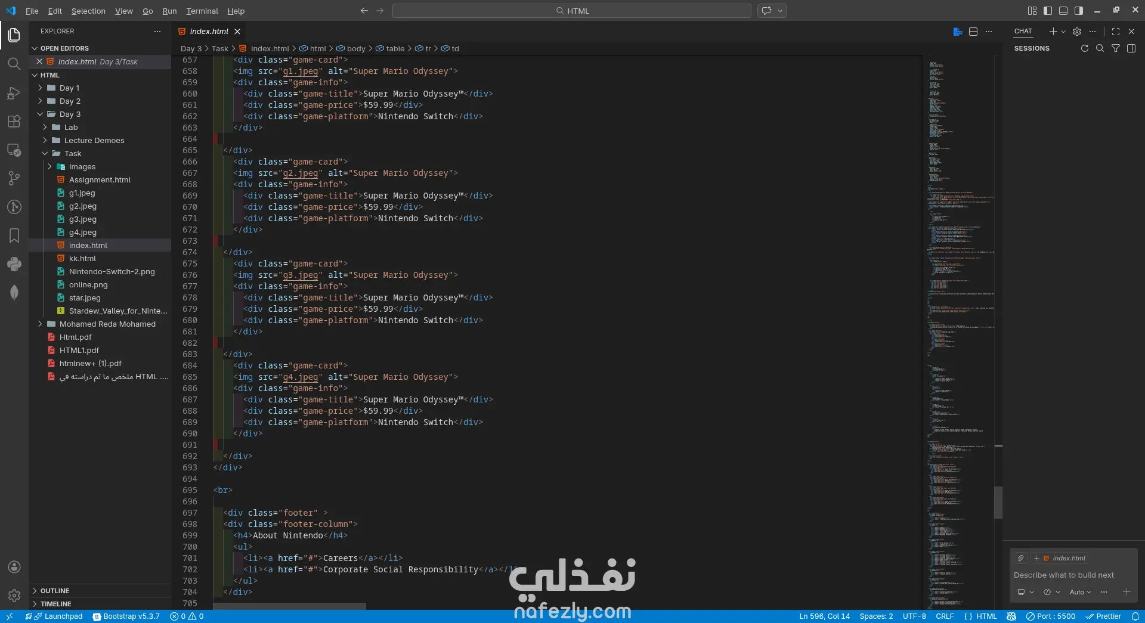Open the Selection menu
Image resolution: width=1145 pixels, height=623 pixels.
pyautogui.click(x=88, y=11)
